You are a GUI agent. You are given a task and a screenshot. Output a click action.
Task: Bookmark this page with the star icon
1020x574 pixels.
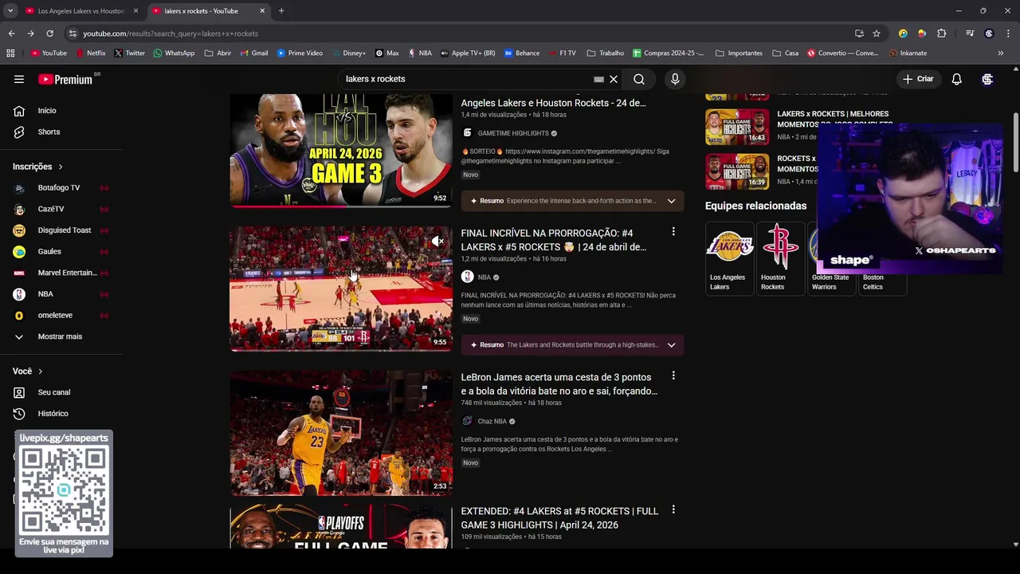(x=877, y=33)
